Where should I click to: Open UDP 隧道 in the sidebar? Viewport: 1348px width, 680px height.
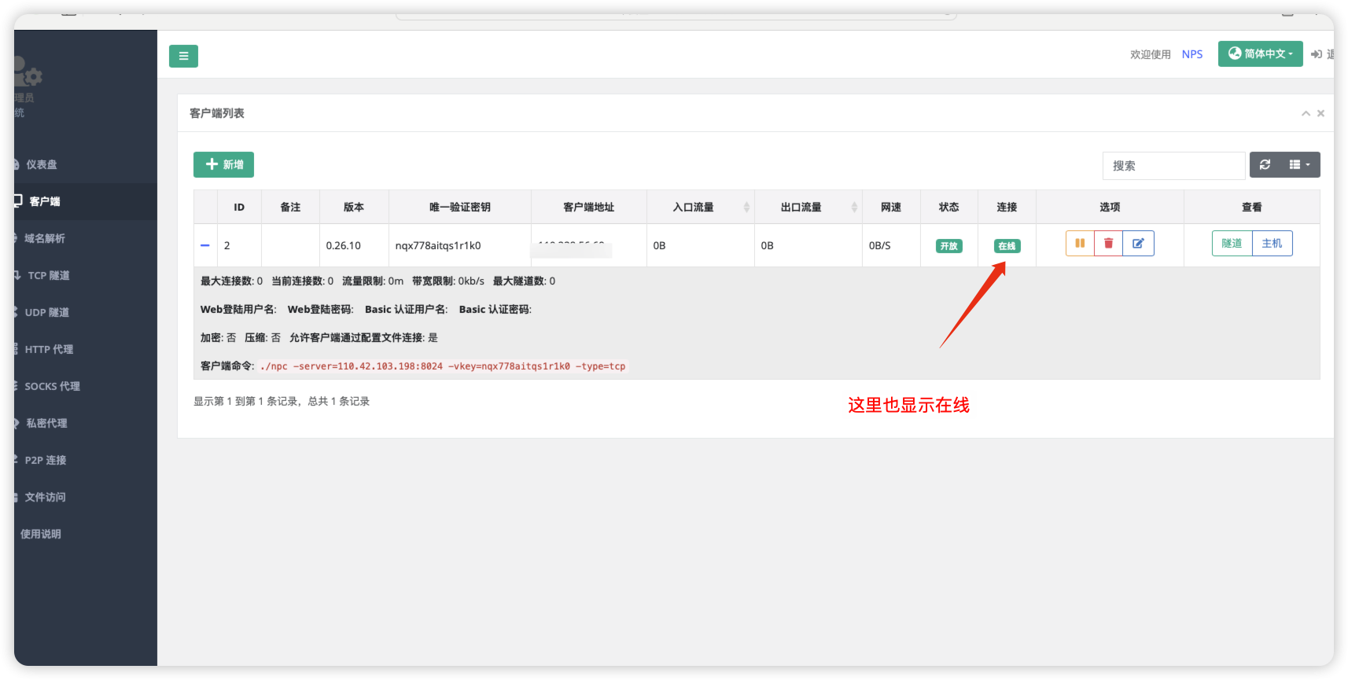pos(85,312)
